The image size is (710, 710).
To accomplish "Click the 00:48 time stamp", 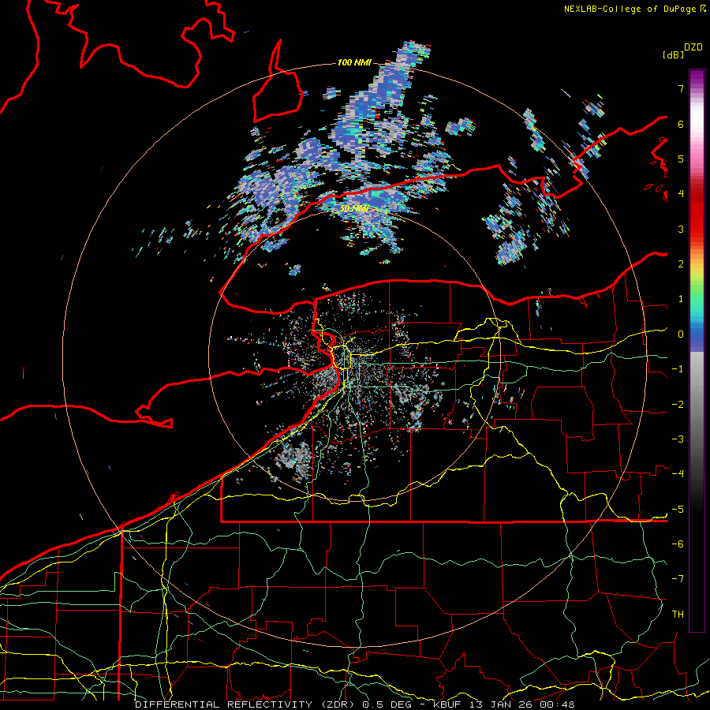I will click(x=559, y=704).
